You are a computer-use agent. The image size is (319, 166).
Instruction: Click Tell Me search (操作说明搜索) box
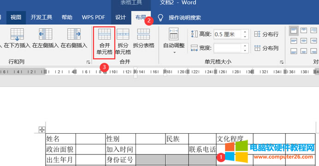185,18
